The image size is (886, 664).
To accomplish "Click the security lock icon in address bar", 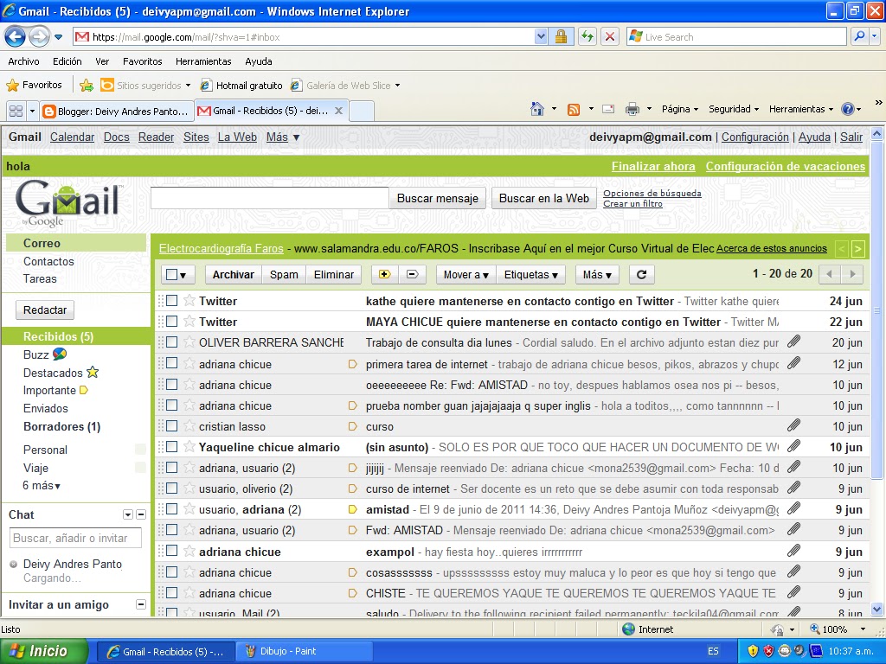I will tap(561, 36).
